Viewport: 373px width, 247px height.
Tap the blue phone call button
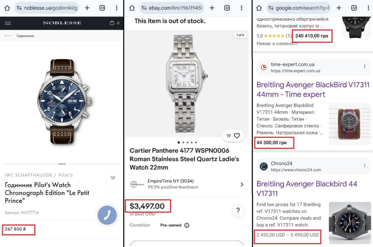coord(107,215)
